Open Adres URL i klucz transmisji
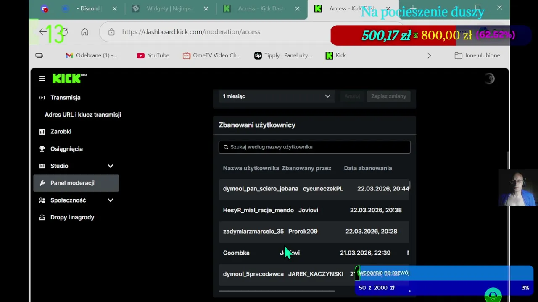 pos(83,115)
